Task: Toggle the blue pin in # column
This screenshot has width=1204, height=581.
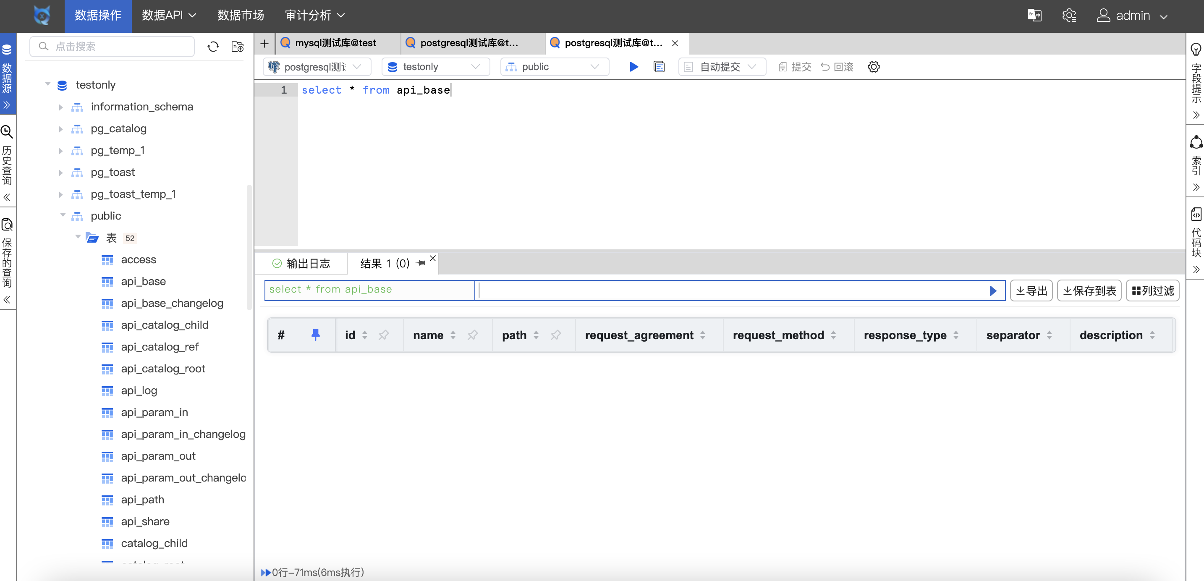Action: [x=316, y=335]
